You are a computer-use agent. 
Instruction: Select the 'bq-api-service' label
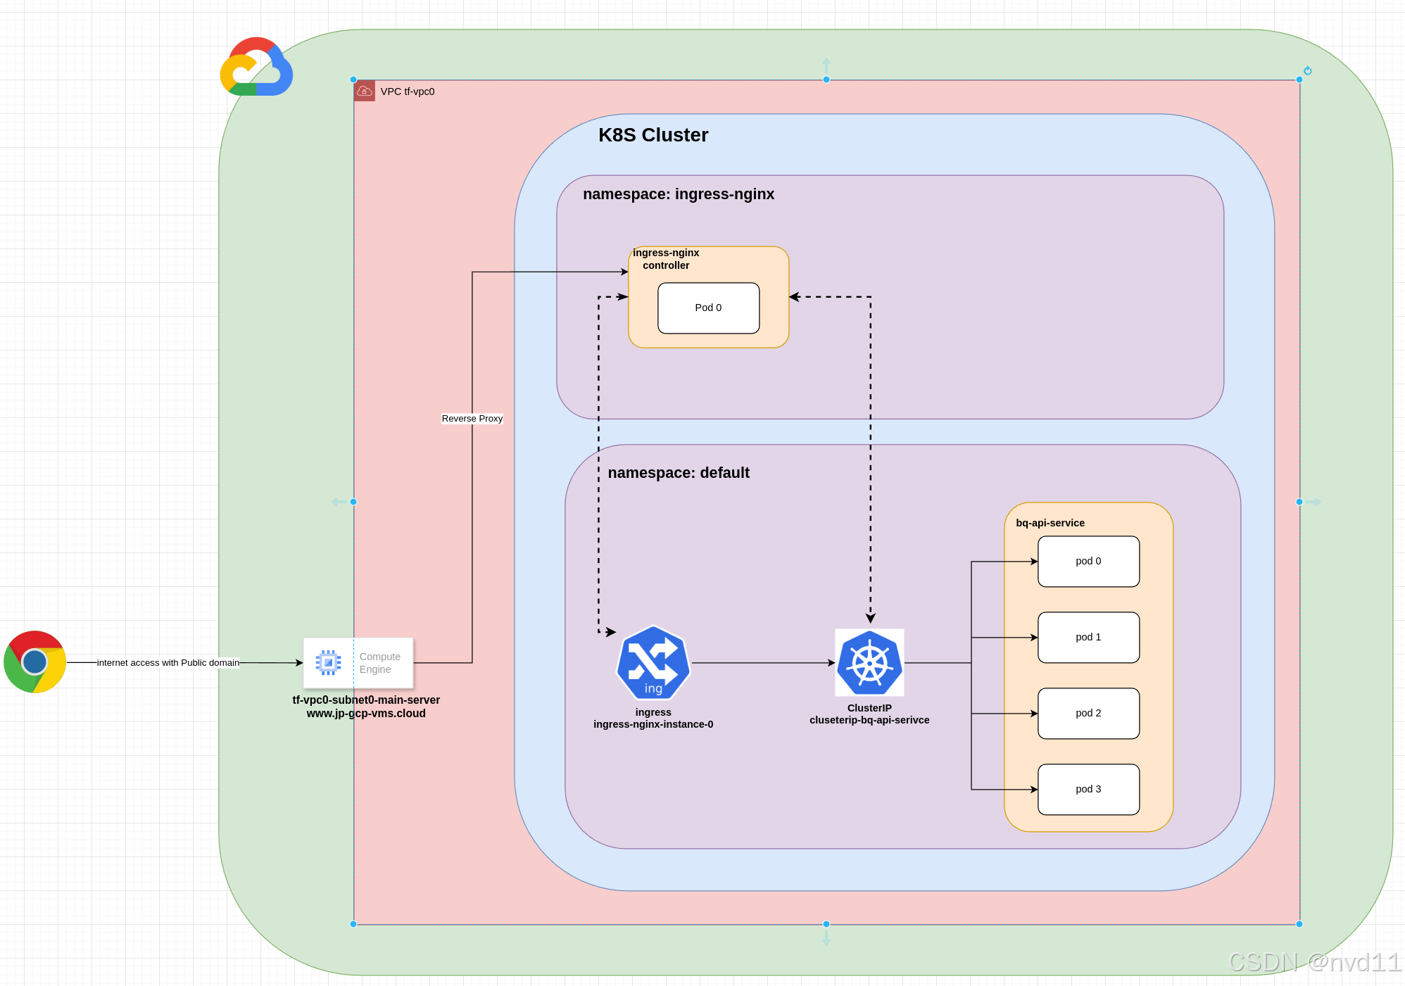[1050, 523]
